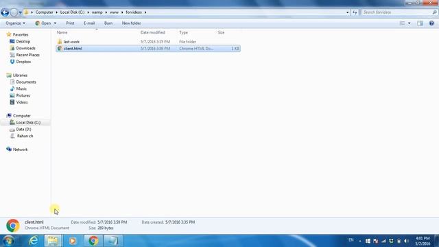Open Documents library
Screen dimensions: 439x247
26,82
